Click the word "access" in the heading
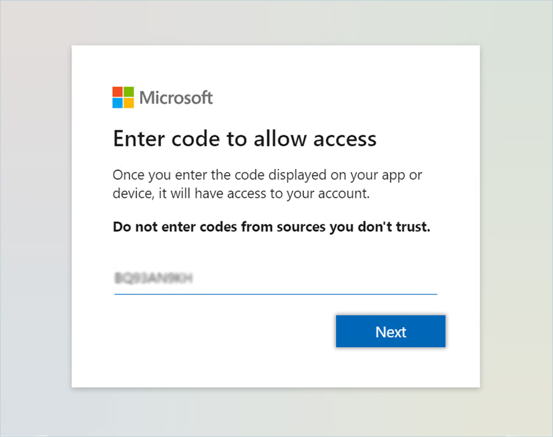 (345, 139)
